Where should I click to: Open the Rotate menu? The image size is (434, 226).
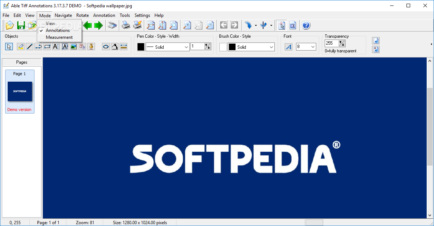[x=83, y=15]
